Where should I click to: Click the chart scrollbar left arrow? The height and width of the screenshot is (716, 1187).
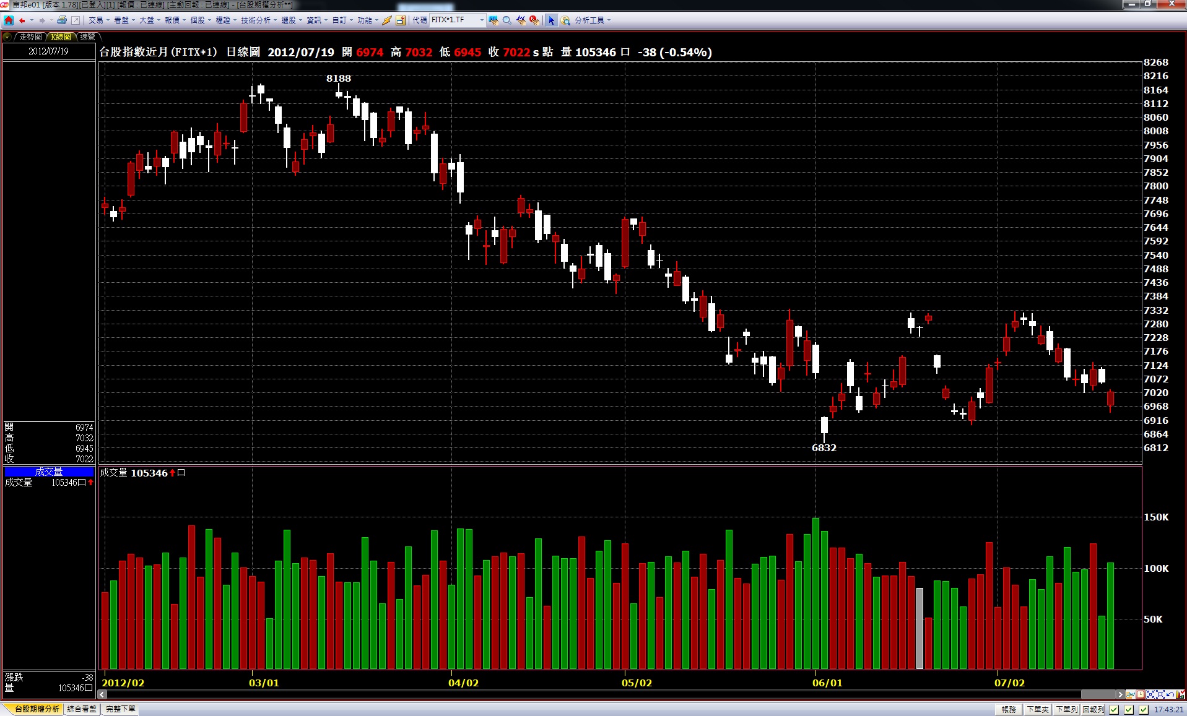coord(103,694)
